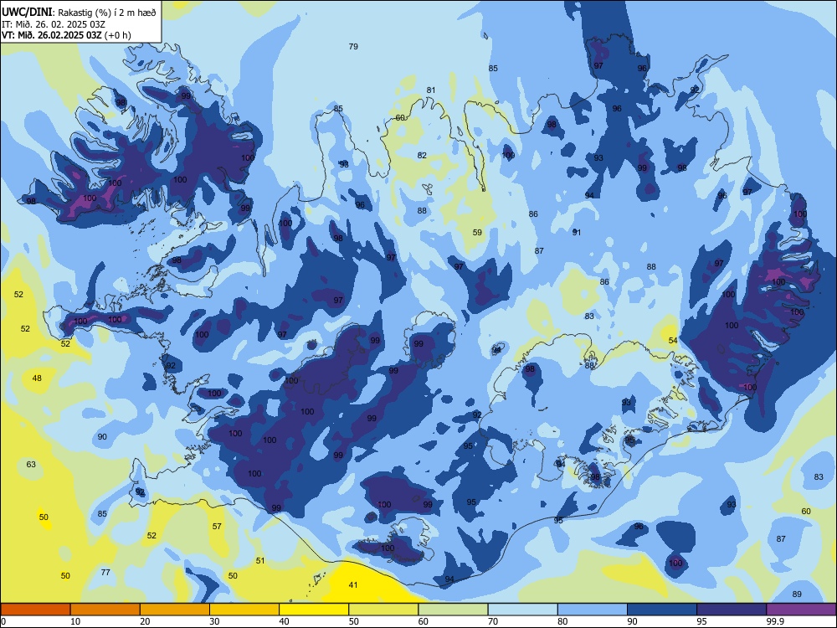
Task: Click the 0–10 dark orange legend swatch
Action: pos(35,610)
